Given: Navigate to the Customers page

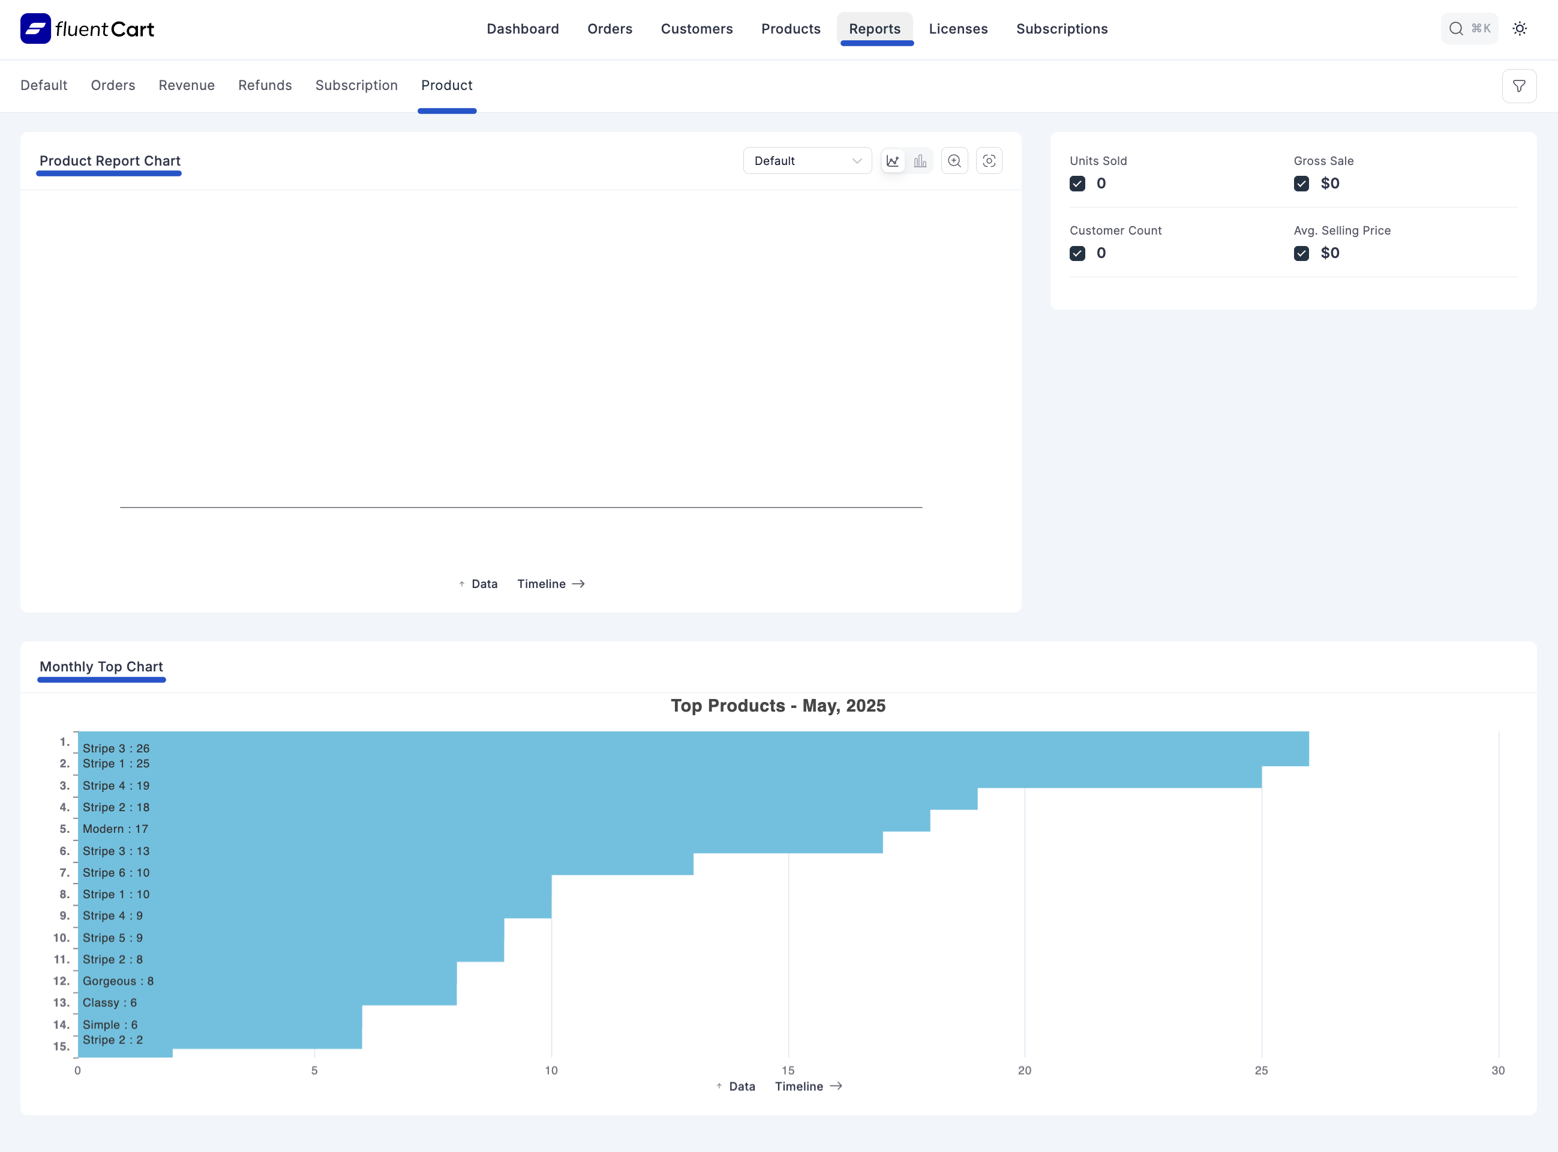Looking at the screenshot, I should 697,29.
